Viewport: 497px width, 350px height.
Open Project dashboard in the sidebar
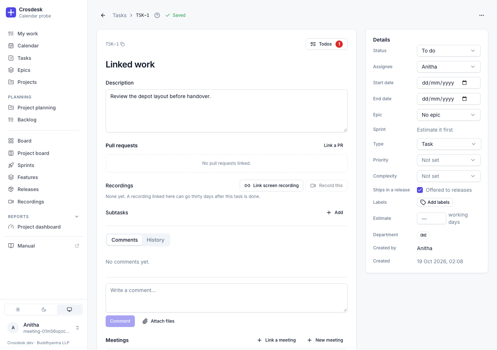click(44, 227)
